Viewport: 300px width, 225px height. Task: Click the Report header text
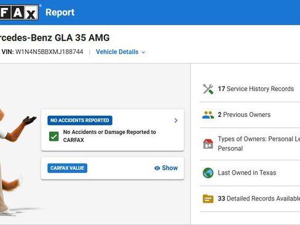point(60,12)
